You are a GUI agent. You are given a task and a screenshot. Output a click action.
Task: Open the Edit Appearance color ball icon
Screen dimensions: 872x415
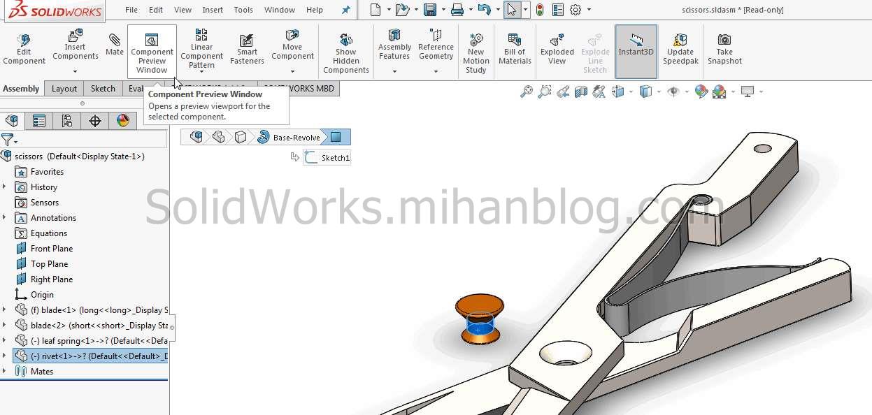[701, 92]
